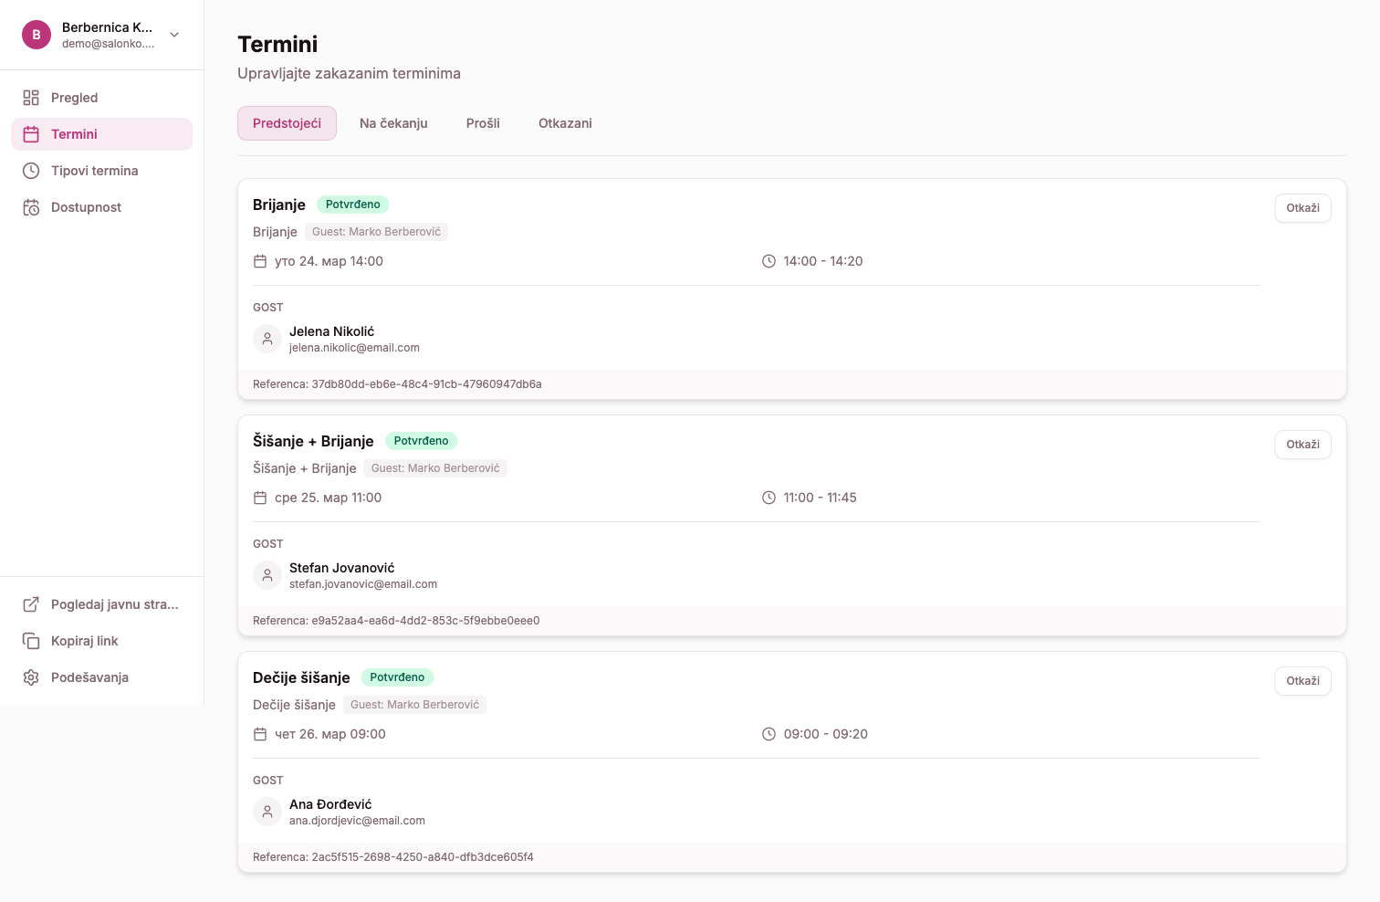The image size is (1380, 902).
Task: Expand the Berbernica account dropdown chevron
Action: [174, 35]
